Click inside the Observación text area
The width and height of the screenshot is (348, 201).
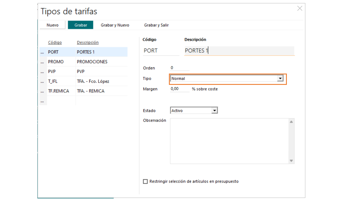click(229, 141)
